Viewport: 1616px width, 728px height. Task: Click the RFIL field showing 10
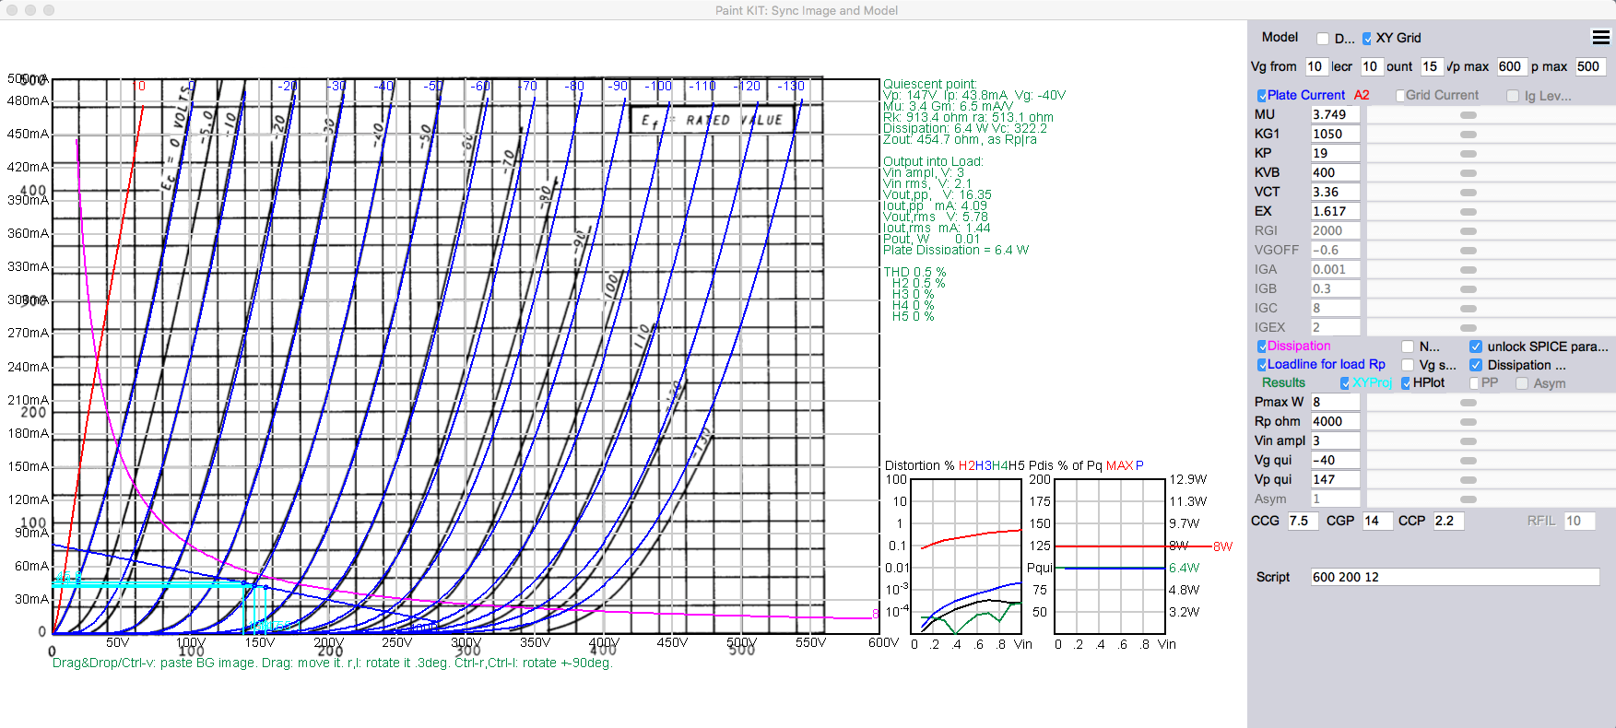pyautogui.click(x=1579, y=522)
